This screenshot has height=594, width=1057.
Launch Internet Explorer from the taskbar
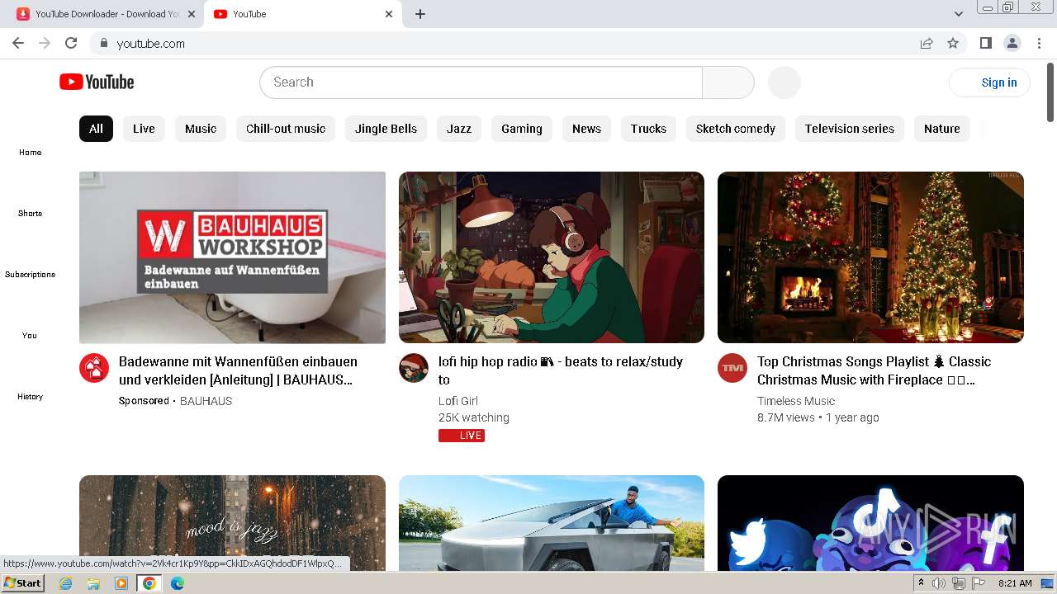(x=66, y=583)
